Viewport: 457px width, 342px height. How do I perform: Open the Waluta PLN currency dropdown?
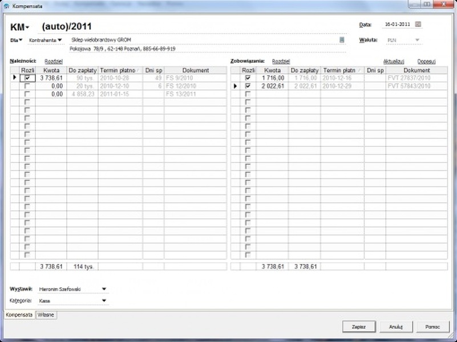click(x=418, y=40)
